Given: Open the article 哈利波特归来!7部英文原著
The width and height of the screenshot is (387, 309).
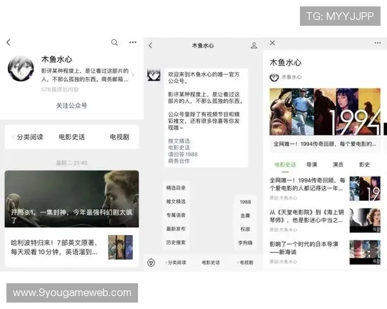Looking at the screenshot, I should coord(54,247).
